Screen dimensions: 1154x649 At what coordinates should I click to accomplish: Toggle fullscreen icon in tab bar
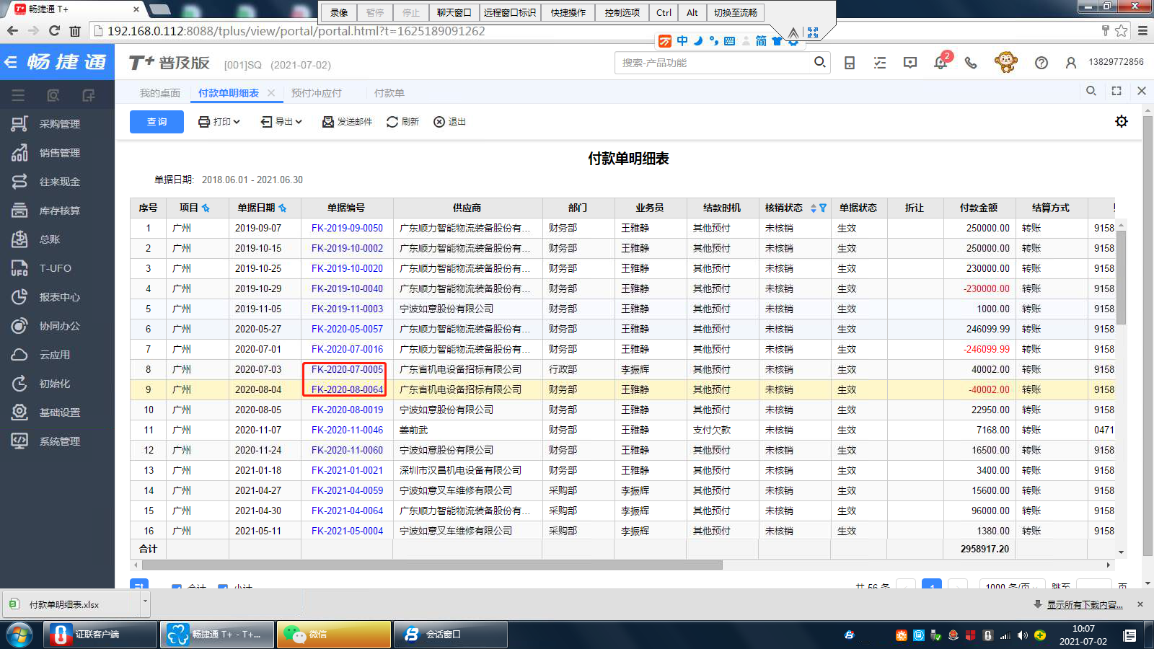point(1116,91)
